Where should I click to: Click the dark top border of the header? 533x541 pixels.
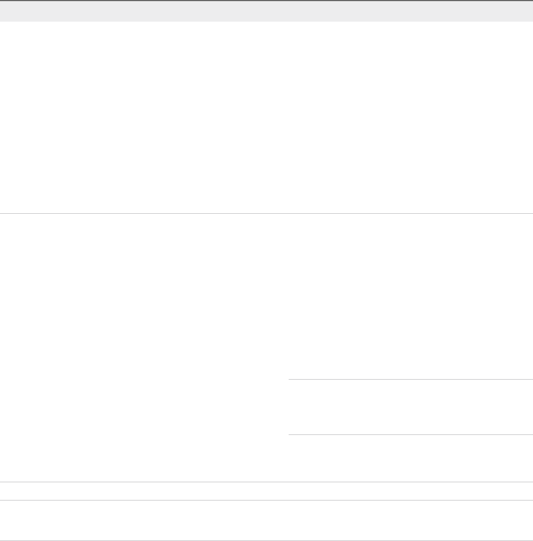[x=266, y=1]
